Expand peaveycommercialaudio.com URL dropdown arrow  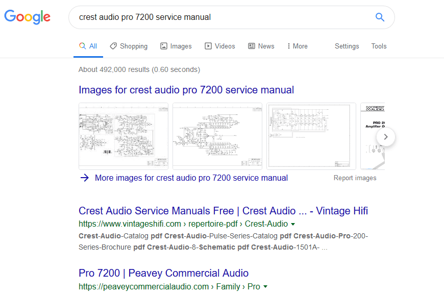(x=265, y=287)
